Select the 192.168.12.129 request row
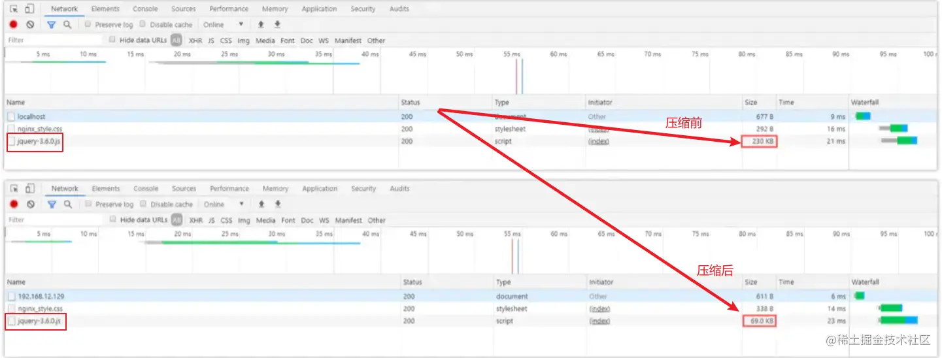The height and width of the screenshot is (358, 942). click(x=471, y=296)
